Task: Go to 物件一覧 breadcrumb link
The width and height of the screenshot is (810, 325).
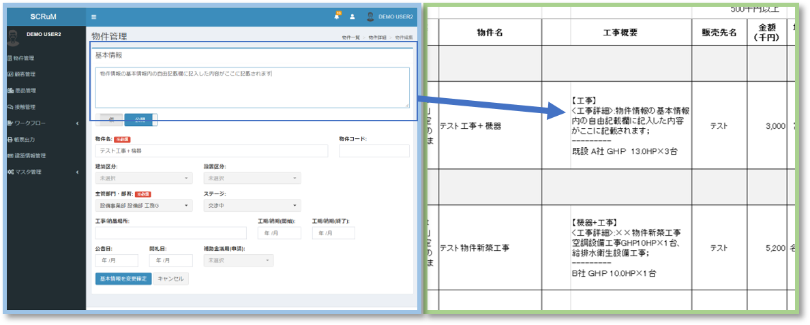Action: [x=351, y=37]
